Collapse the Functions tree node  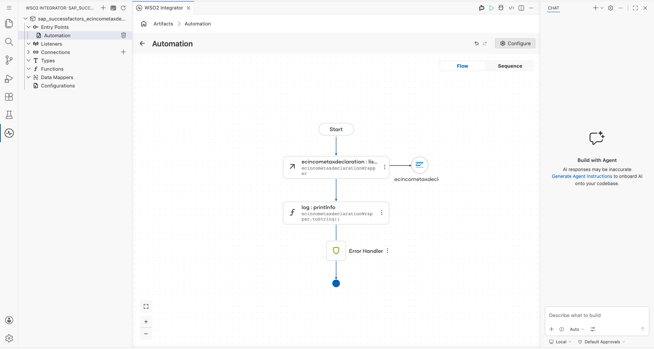pos(29,69)
